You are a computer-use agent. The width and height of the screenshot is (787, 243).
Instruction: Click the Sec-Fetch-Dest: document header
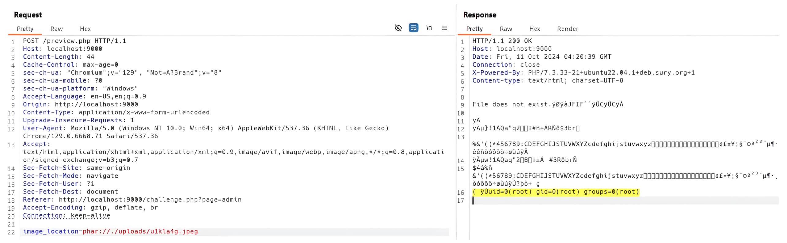pos(70,192)
